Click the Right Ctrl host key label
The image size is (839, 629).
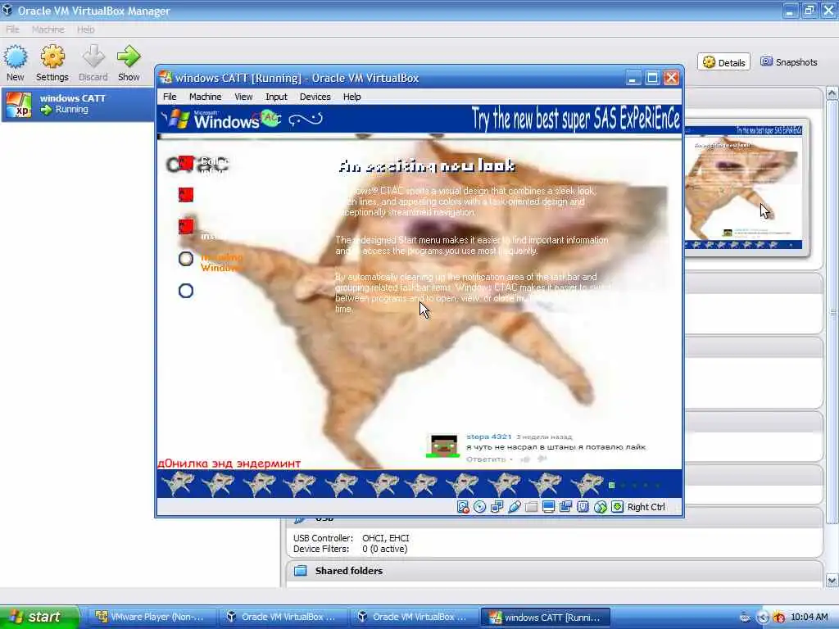[646, 507]
